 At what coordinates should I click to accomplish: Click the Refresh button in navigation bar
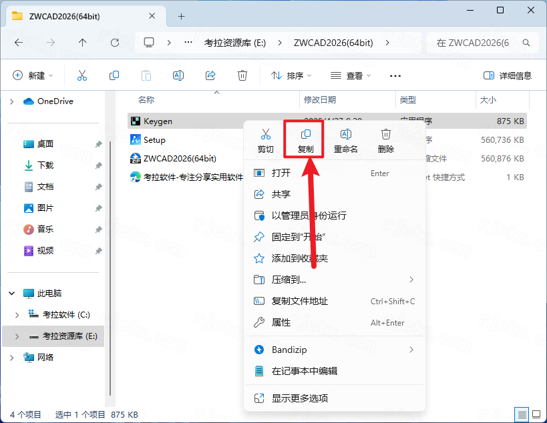114,42
